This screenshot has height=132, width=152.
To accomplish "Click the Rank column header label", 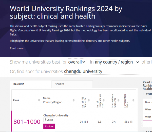I will (16, 100).
